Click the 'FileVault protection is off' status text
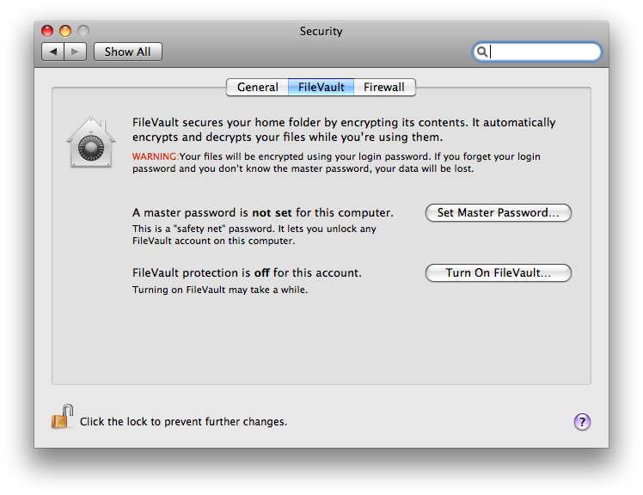 247,272
